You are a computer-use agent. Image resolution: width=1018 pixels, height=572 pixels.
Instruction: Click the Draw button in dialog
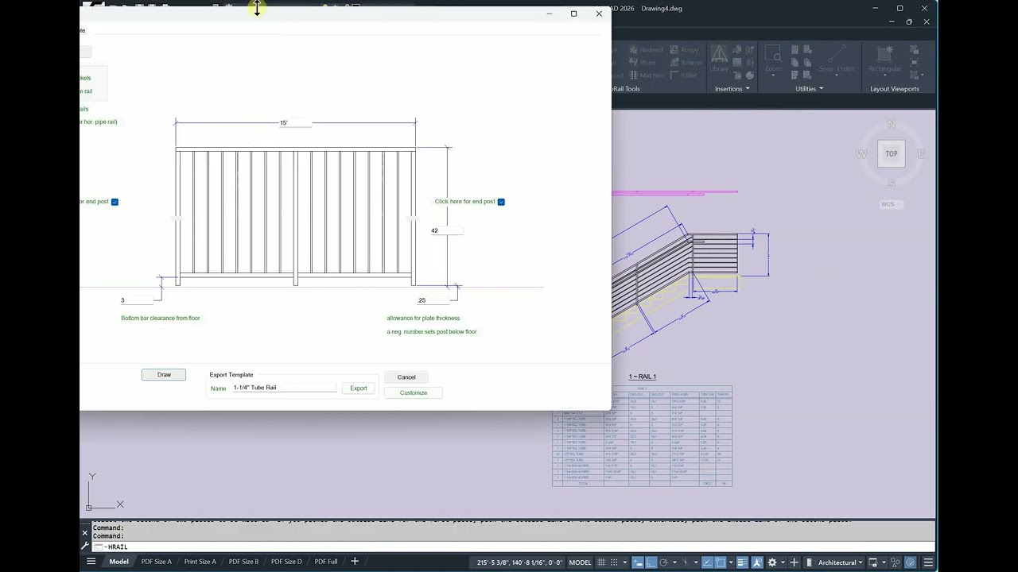(x=164, y=374)
